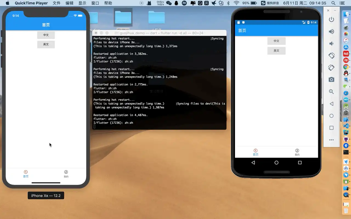
Task: Rotate the emulator left
Action: tap(331, 56)
